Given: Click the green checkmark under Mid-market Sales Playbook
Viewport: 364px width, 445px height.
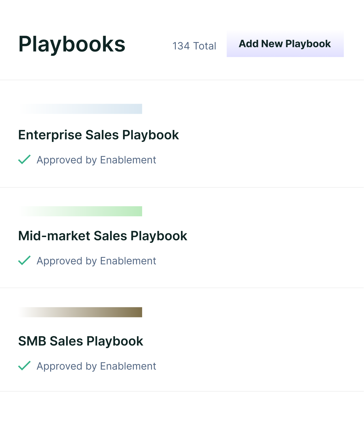Looking at the screenshot, I should coord(24,260).
